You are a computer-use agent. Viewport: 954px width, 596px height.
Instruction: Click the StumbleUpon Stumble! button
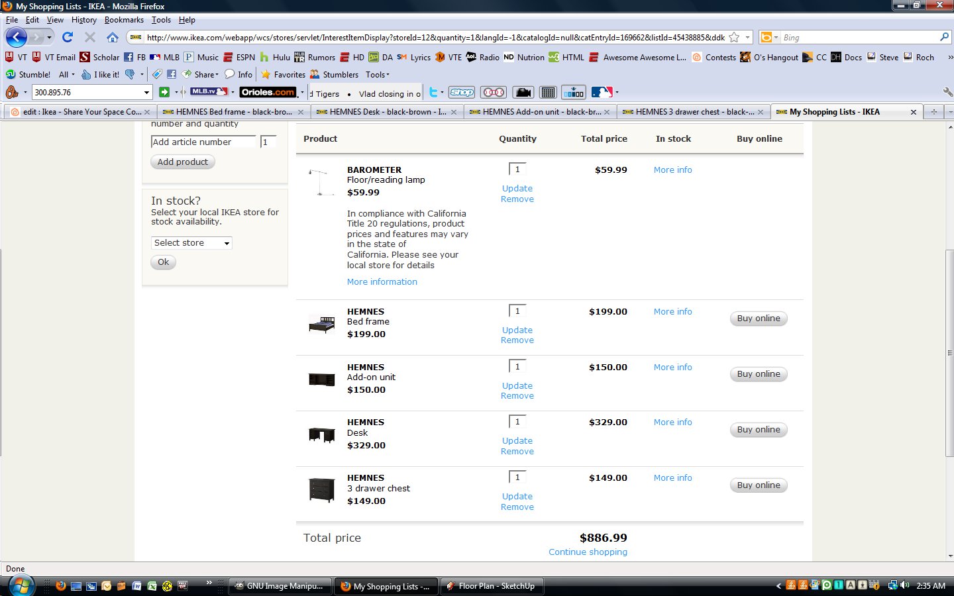pos(28,74)
